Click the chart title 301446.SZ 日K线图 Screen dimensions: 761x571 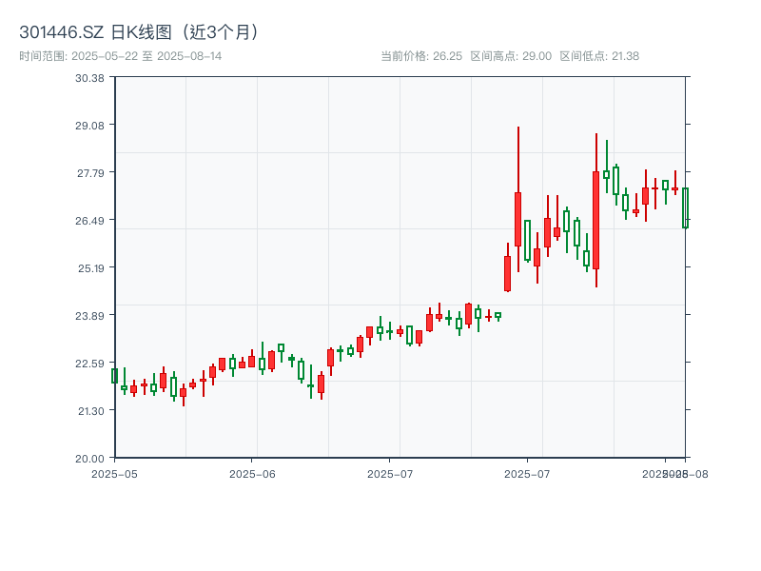tap(121, 31)
